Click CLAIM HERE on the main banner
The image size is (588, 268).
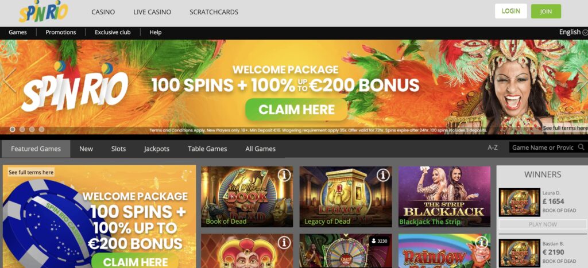point(297,110)
